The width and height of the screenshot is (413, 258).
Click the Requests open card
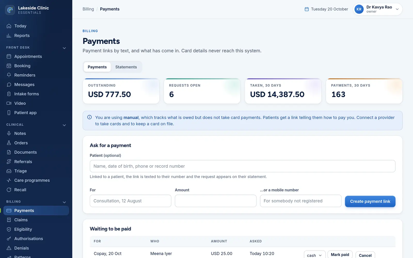click(202, 91)
